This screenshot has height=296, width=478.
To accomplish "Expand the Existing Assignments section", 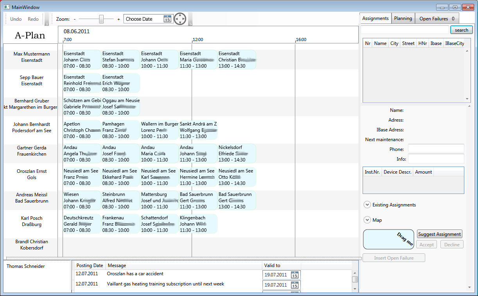I will tap(367, 205).
